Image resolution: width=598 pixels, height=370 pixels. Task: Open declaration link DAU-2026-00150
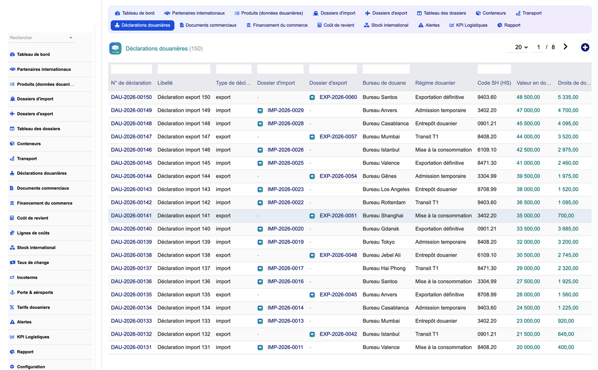click(132, 98)
